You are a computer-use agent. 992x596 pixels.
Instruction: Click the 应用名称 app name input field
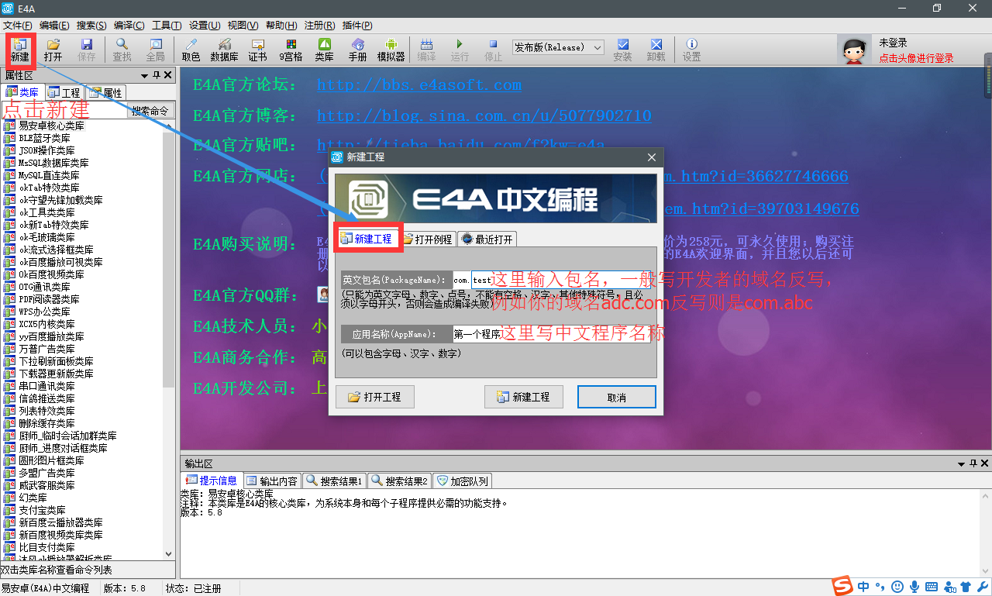(552, 334)
